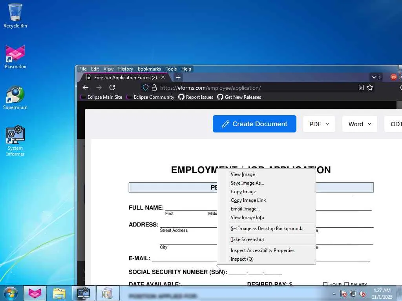Image resolution: width=402 pixels, height=301 pixels.
Task: Open the Recycle Bin desktop icon
Action: point(15,16)
